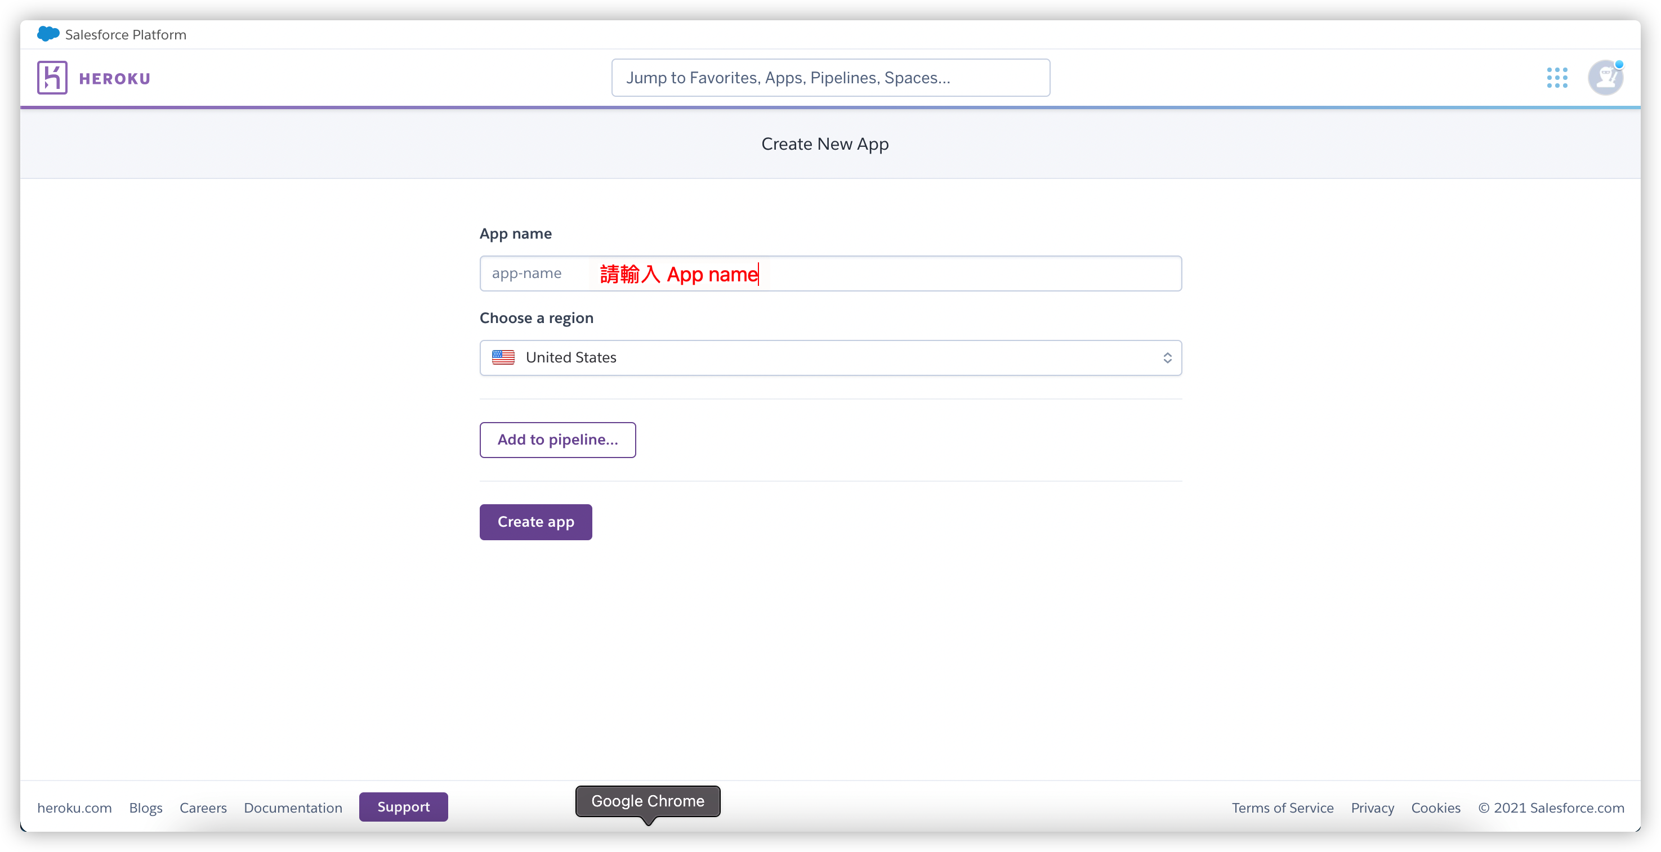Click the Add to pipeline button
The height and width of the screenshot is (852, 1661).
[x=557, y=440]
